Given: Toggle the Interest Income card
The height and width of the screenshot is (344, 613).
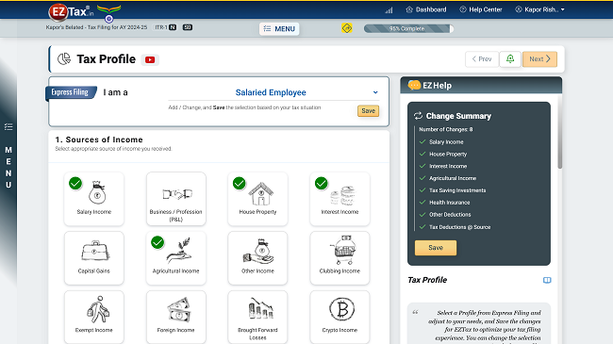Looking at the screenshot, I should pos(340,199).
